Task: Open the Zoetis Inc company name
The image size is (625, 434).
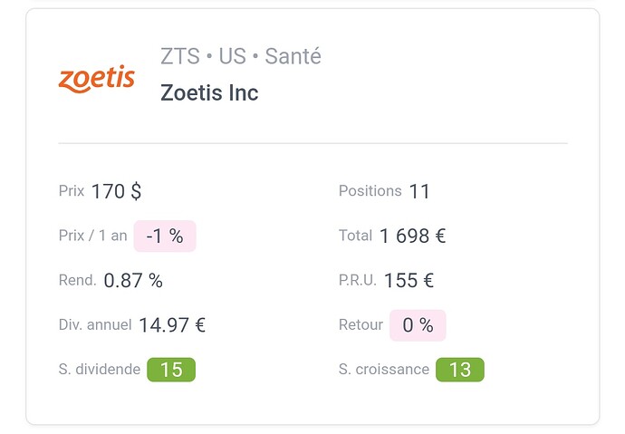Action: 209,92
